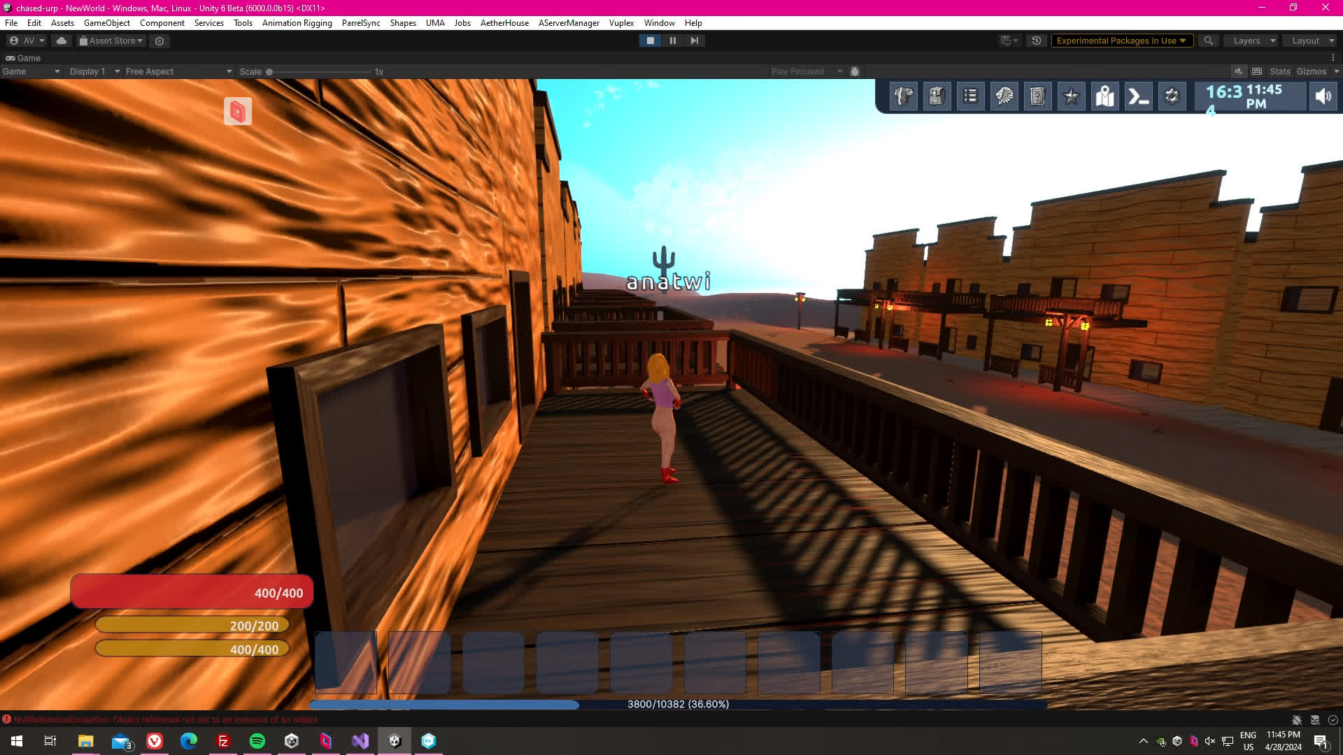Open the Animation Rigging menu
The image size is (1343, 755).
[x=297, y=23]
